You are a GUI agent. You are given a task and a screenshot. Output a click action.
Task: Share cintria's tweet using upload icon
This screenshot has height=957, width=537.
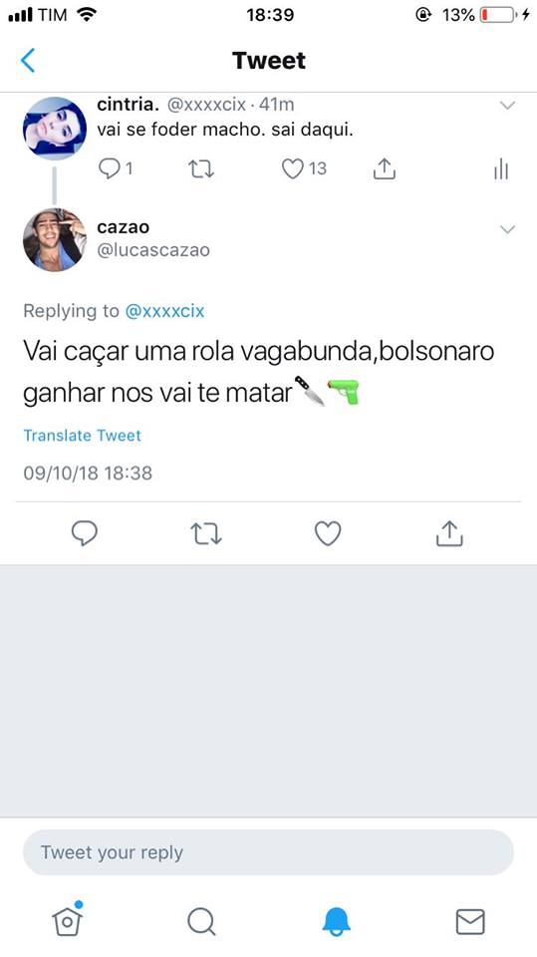[x=384, y=168]
